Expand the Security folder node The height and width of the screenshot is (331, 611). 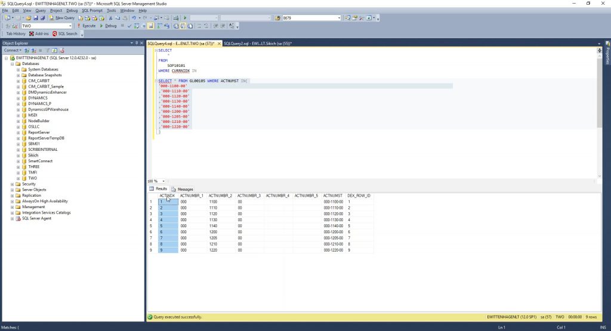point(12,184)
